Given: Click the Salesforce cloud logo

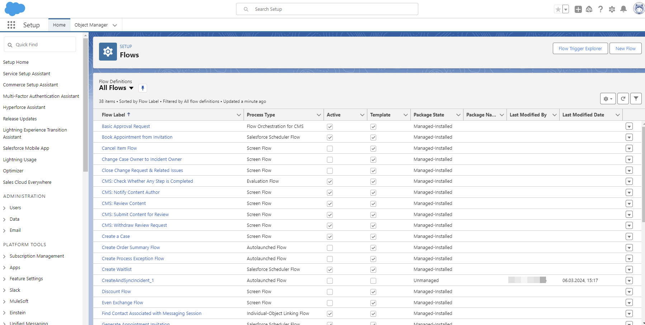Looking at the screenshot, I should click(15, 9).
